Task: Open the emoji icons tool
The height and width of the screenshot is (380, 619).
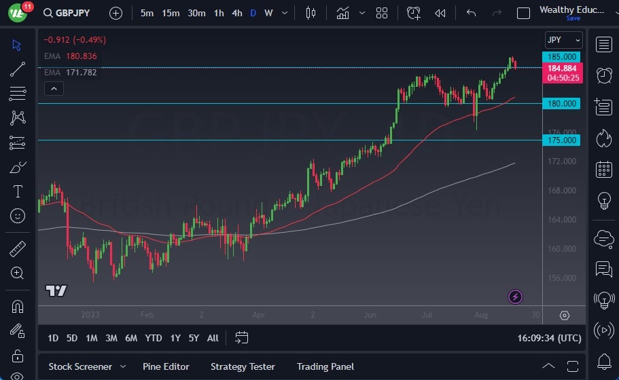Action: tap(18, 216)
